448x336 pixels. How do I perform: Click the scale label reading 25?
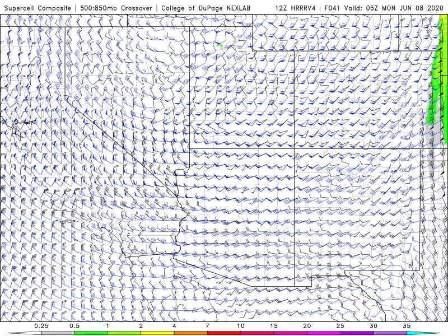point(340,326)
